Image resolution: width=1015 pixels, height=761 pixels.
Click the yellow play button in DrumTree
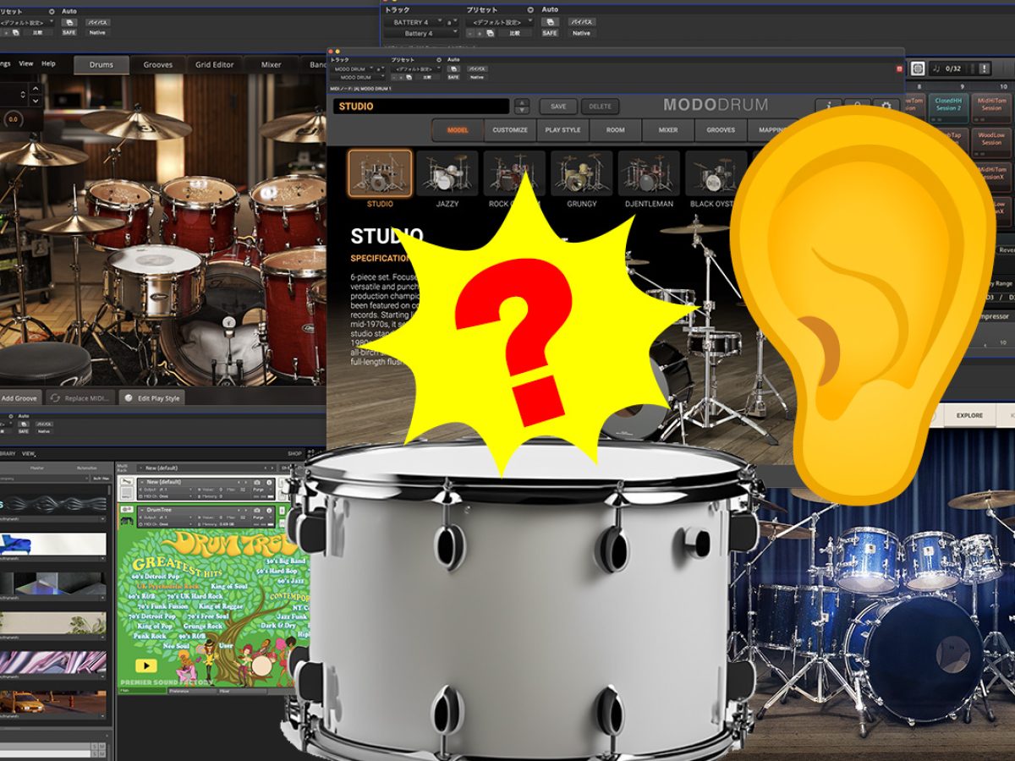click(145, 665)
